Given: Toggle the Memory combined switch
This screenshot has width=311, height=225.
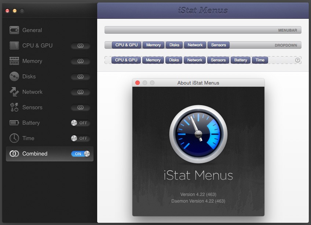Looking at the screenshot, I should 81,61.
